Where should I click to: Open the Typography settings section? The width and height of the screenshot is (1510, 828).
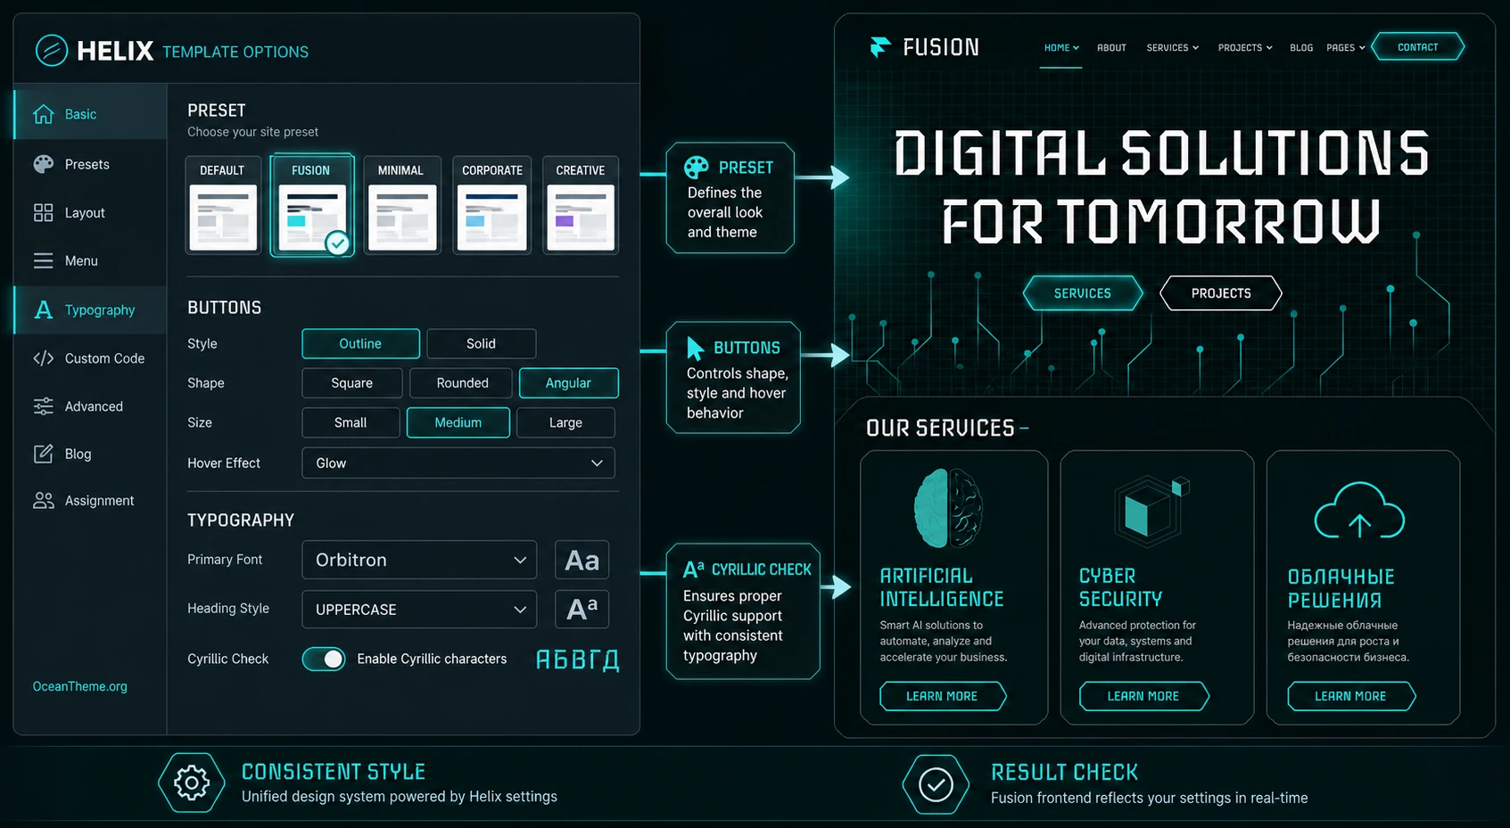[x=90, y=309]
